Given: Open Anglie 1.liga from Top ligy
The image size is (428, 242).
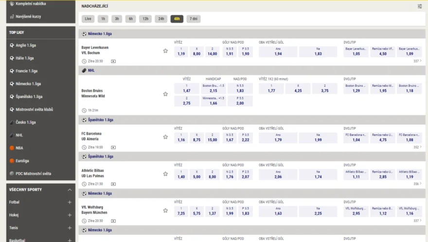Looking at the screenshot, I should tap(26, 45).
